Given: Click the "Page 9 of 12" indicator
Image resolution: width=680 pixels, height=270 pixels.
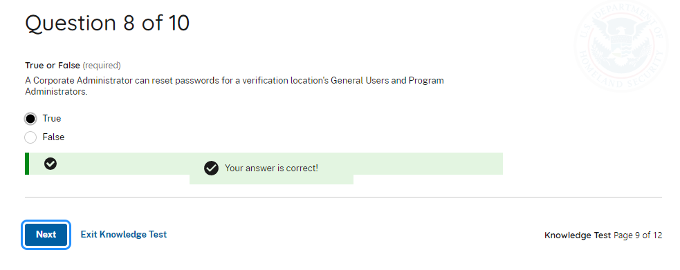Looking at the screenshot, I should coord(638,235).
